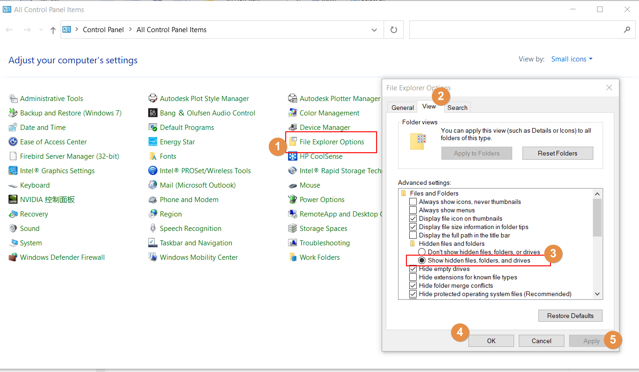Open the recent locations dropdown arrow
Screen dimensions: 639x372
click(x=41, y=30)
